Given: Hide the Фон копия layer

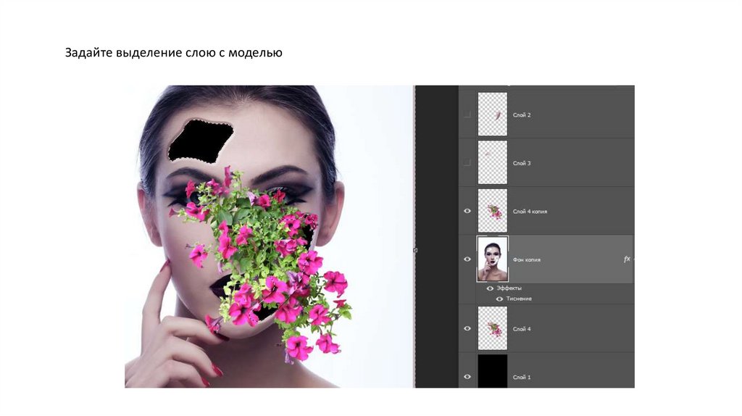Looking at the screenshot, I should [467, 259].
